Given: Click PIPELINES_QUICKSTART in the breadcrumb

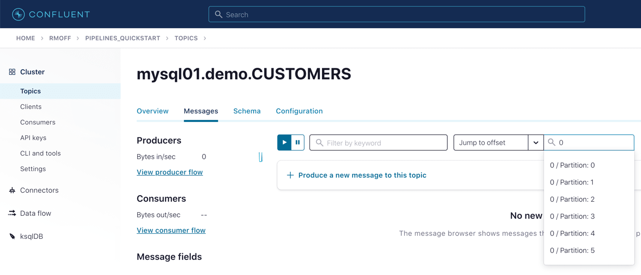Looking at the screenshot, I should click(x=123, y=38).
